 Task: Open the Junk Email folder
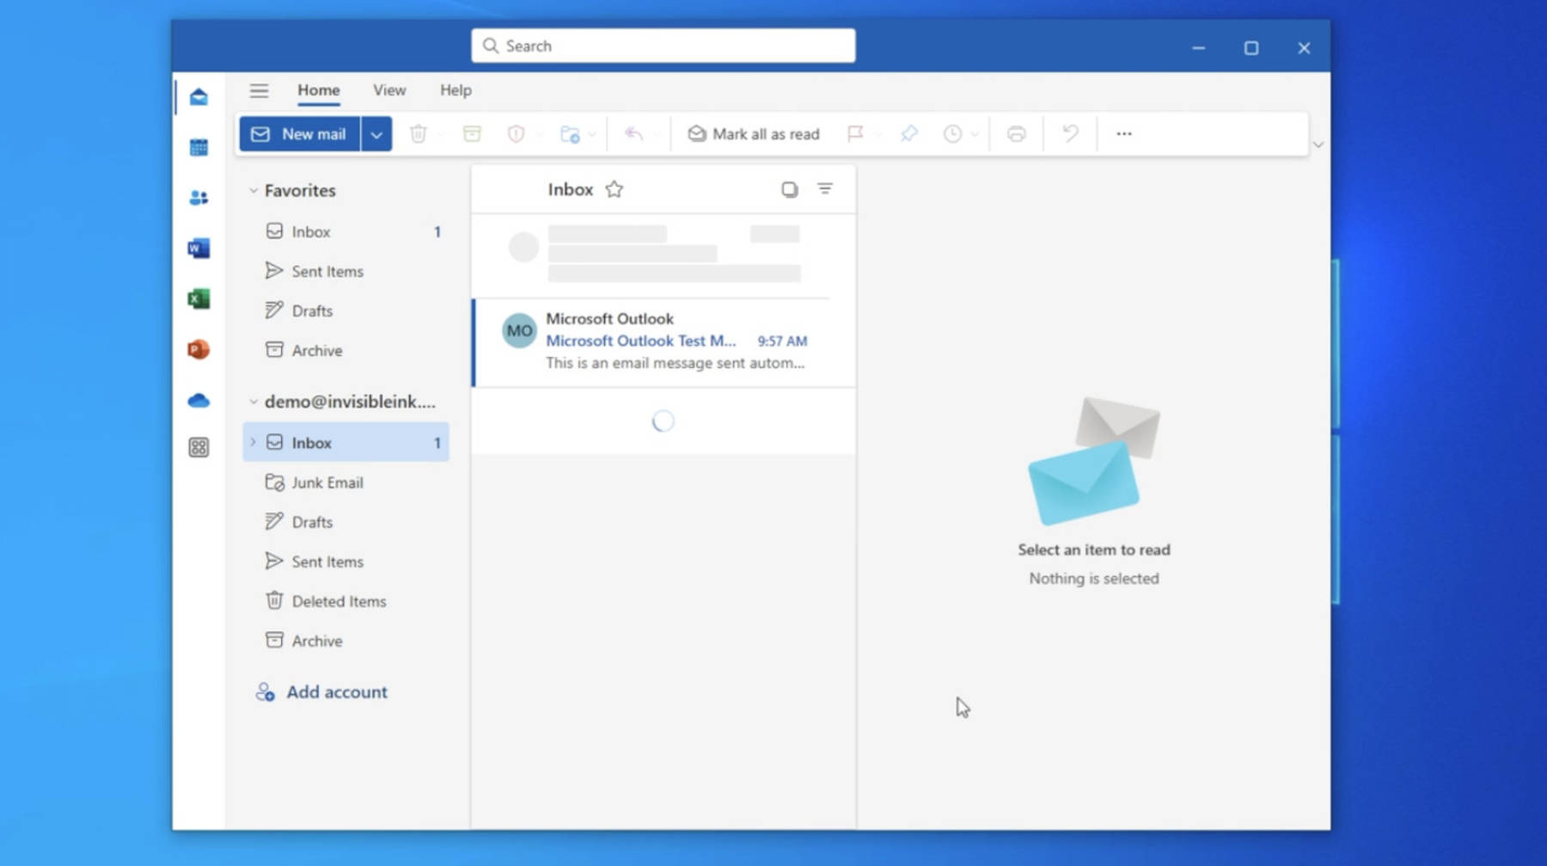pyautogui.click(x=345, y=482)
